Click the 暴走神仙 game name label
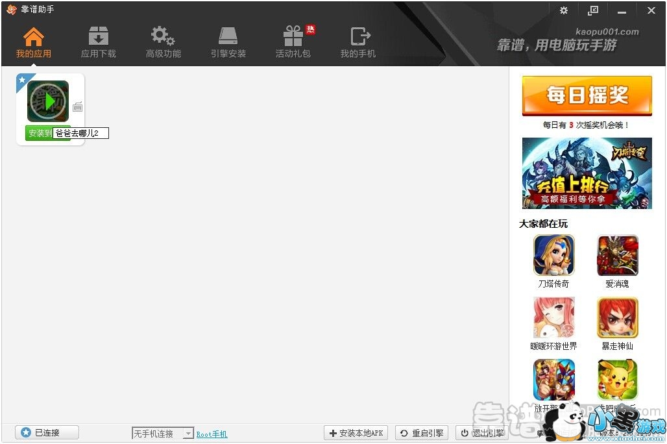The height and width of the screenshot is (444, 667). [x=617, y=346]
